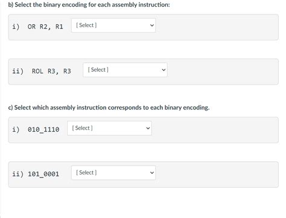Click the [Select] placeholder beside 010_1110
This screenshot has width=286, height=218.
82,128
